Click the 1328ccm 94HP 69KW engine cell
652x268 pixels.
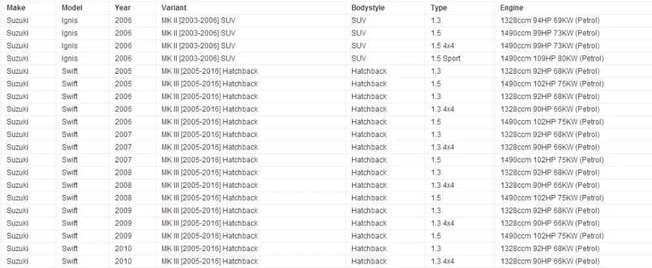(550, 20)
